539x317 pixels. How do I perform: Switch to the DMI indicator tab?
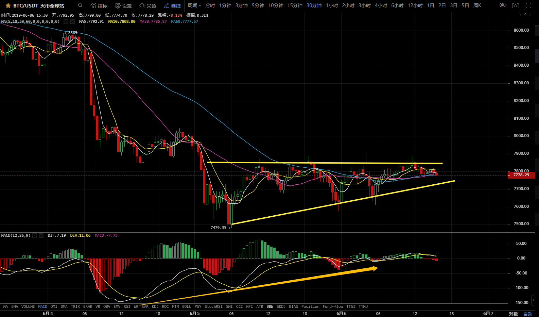pyautogui.click(x=54, y=306)
